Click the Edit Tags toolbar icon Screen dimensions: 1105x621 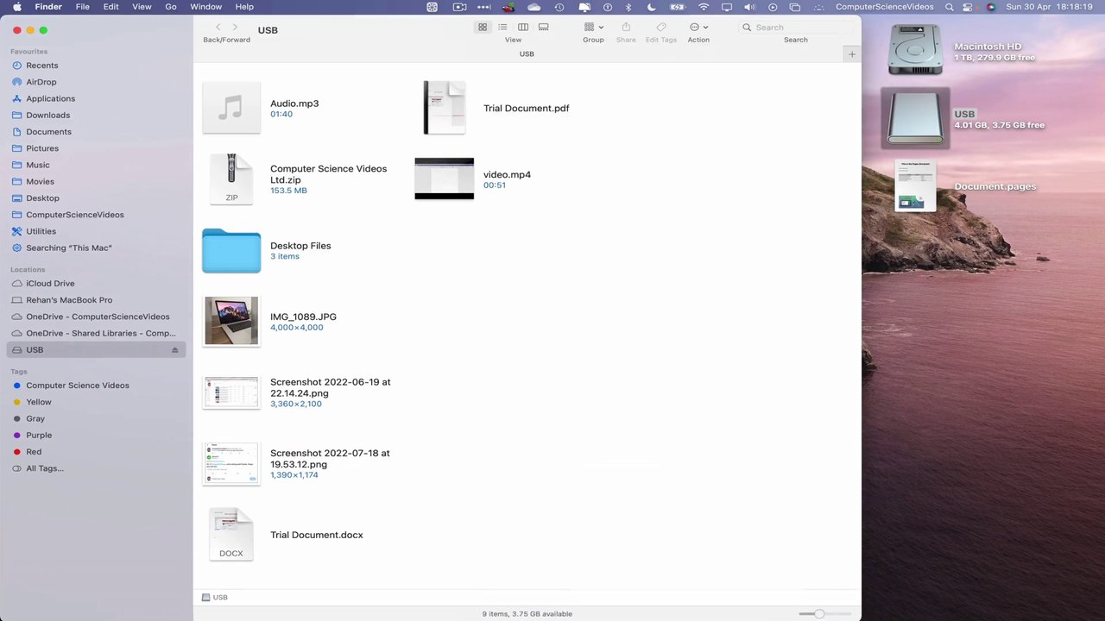click(x=661, y=28)
